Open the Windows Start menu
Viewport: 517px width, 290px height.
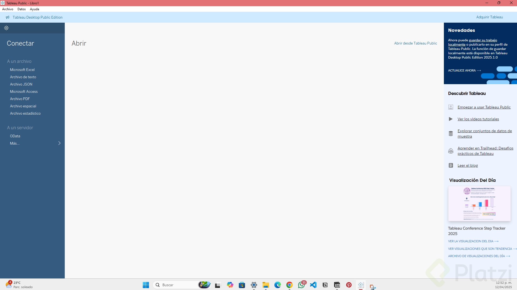146,285
